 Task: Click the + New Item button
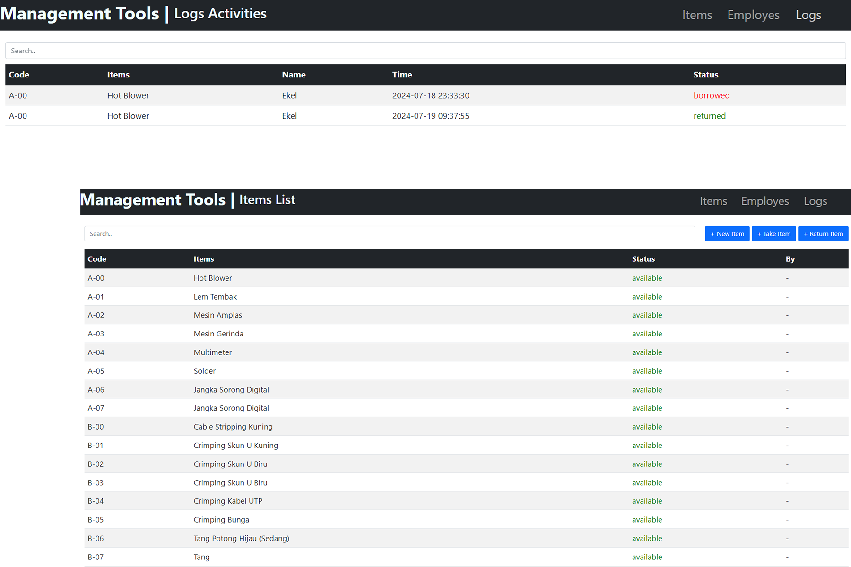pyautogui.click(x=727, y=233)
